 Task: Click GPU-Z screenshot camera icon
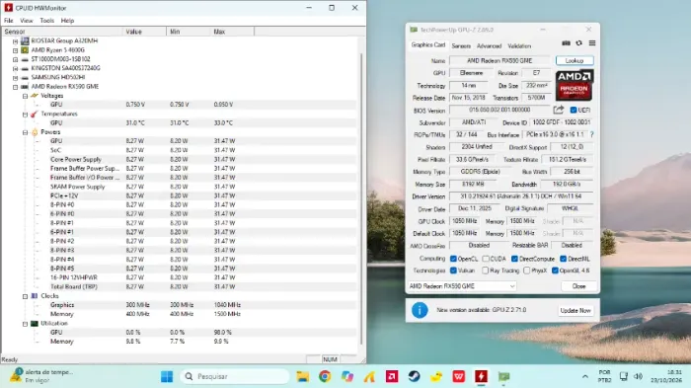566,43
